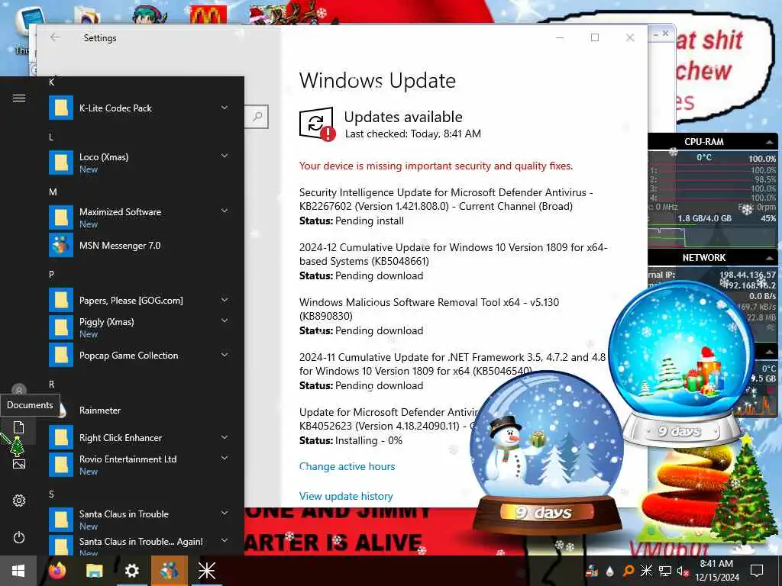Click the network tray icon

[665, 571]
